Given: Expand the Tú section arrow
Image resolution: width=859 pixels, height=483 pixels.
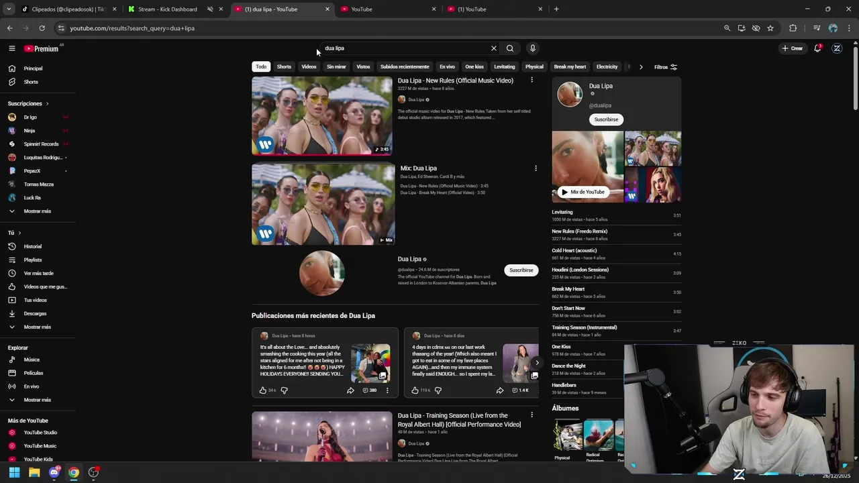Looking at the screenshot, I should (19, 233).
